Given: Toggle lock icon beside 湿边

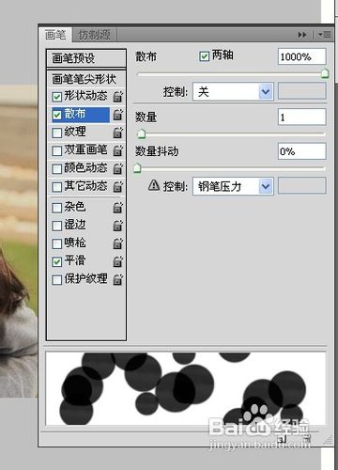Looking at the screenshot, I should tap(117, 226).
